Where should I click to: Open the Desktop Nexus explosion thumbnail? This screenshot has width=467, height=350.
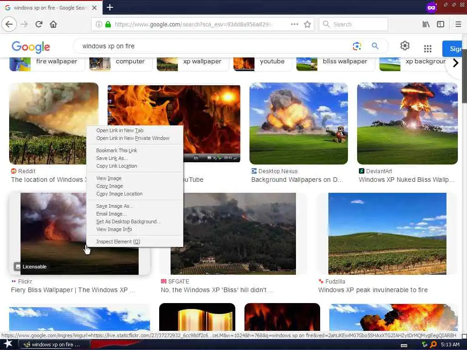pos(298,124)
